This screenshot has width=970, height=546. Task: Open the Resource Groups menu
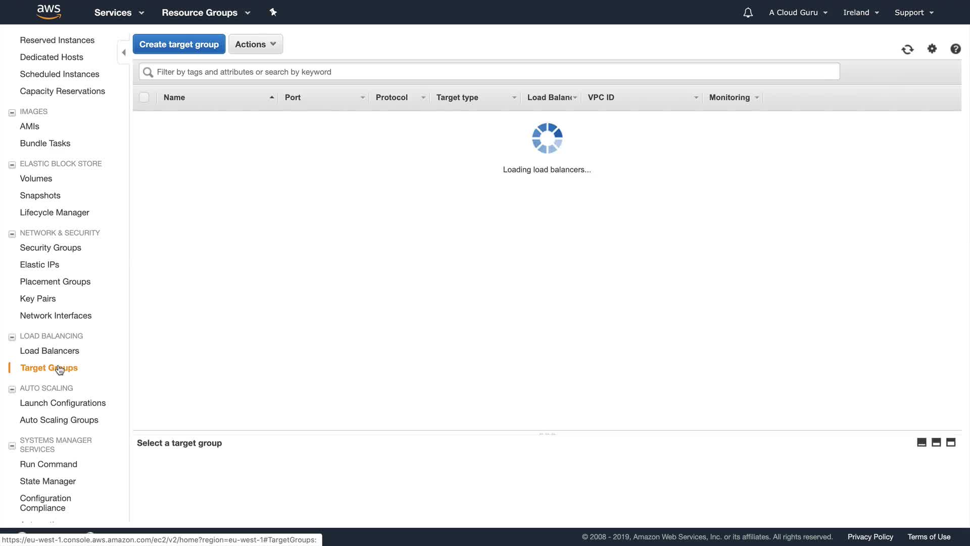206,13
